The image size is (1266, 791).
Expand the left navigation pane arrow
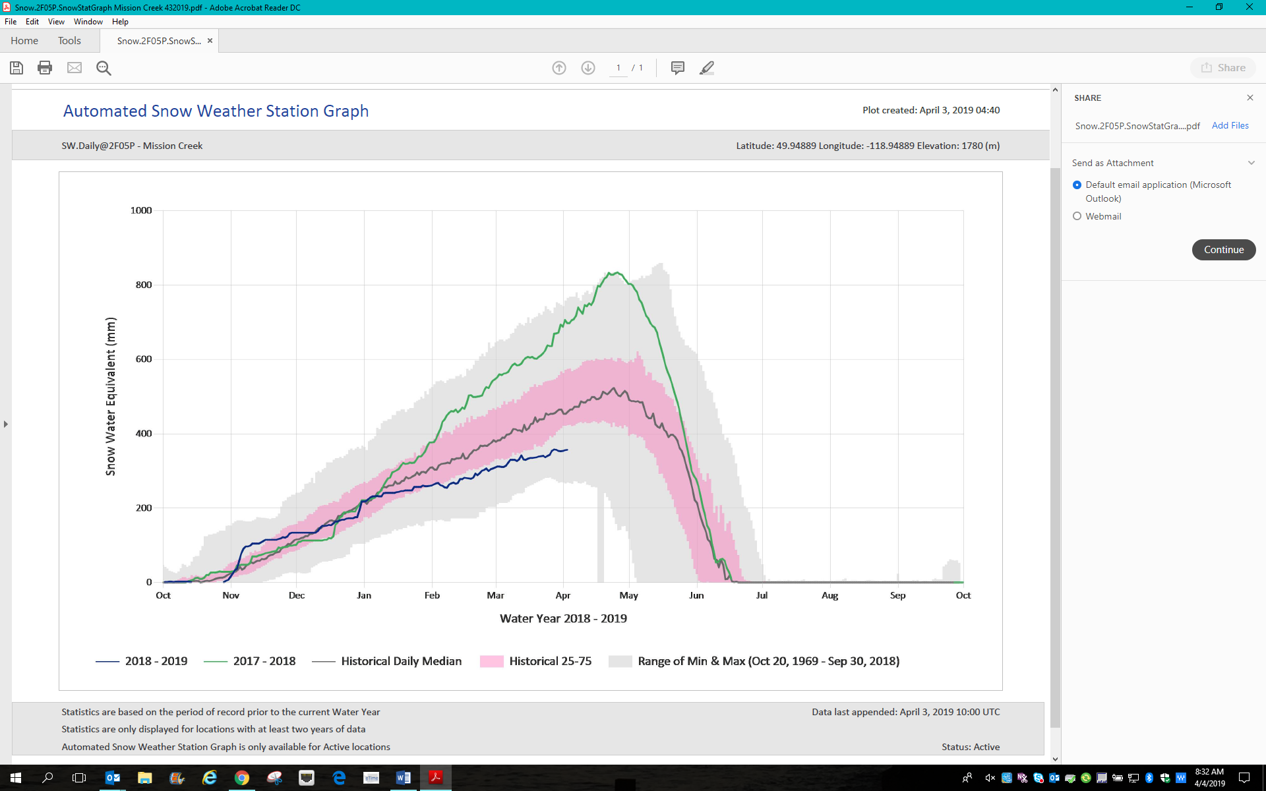6,424
